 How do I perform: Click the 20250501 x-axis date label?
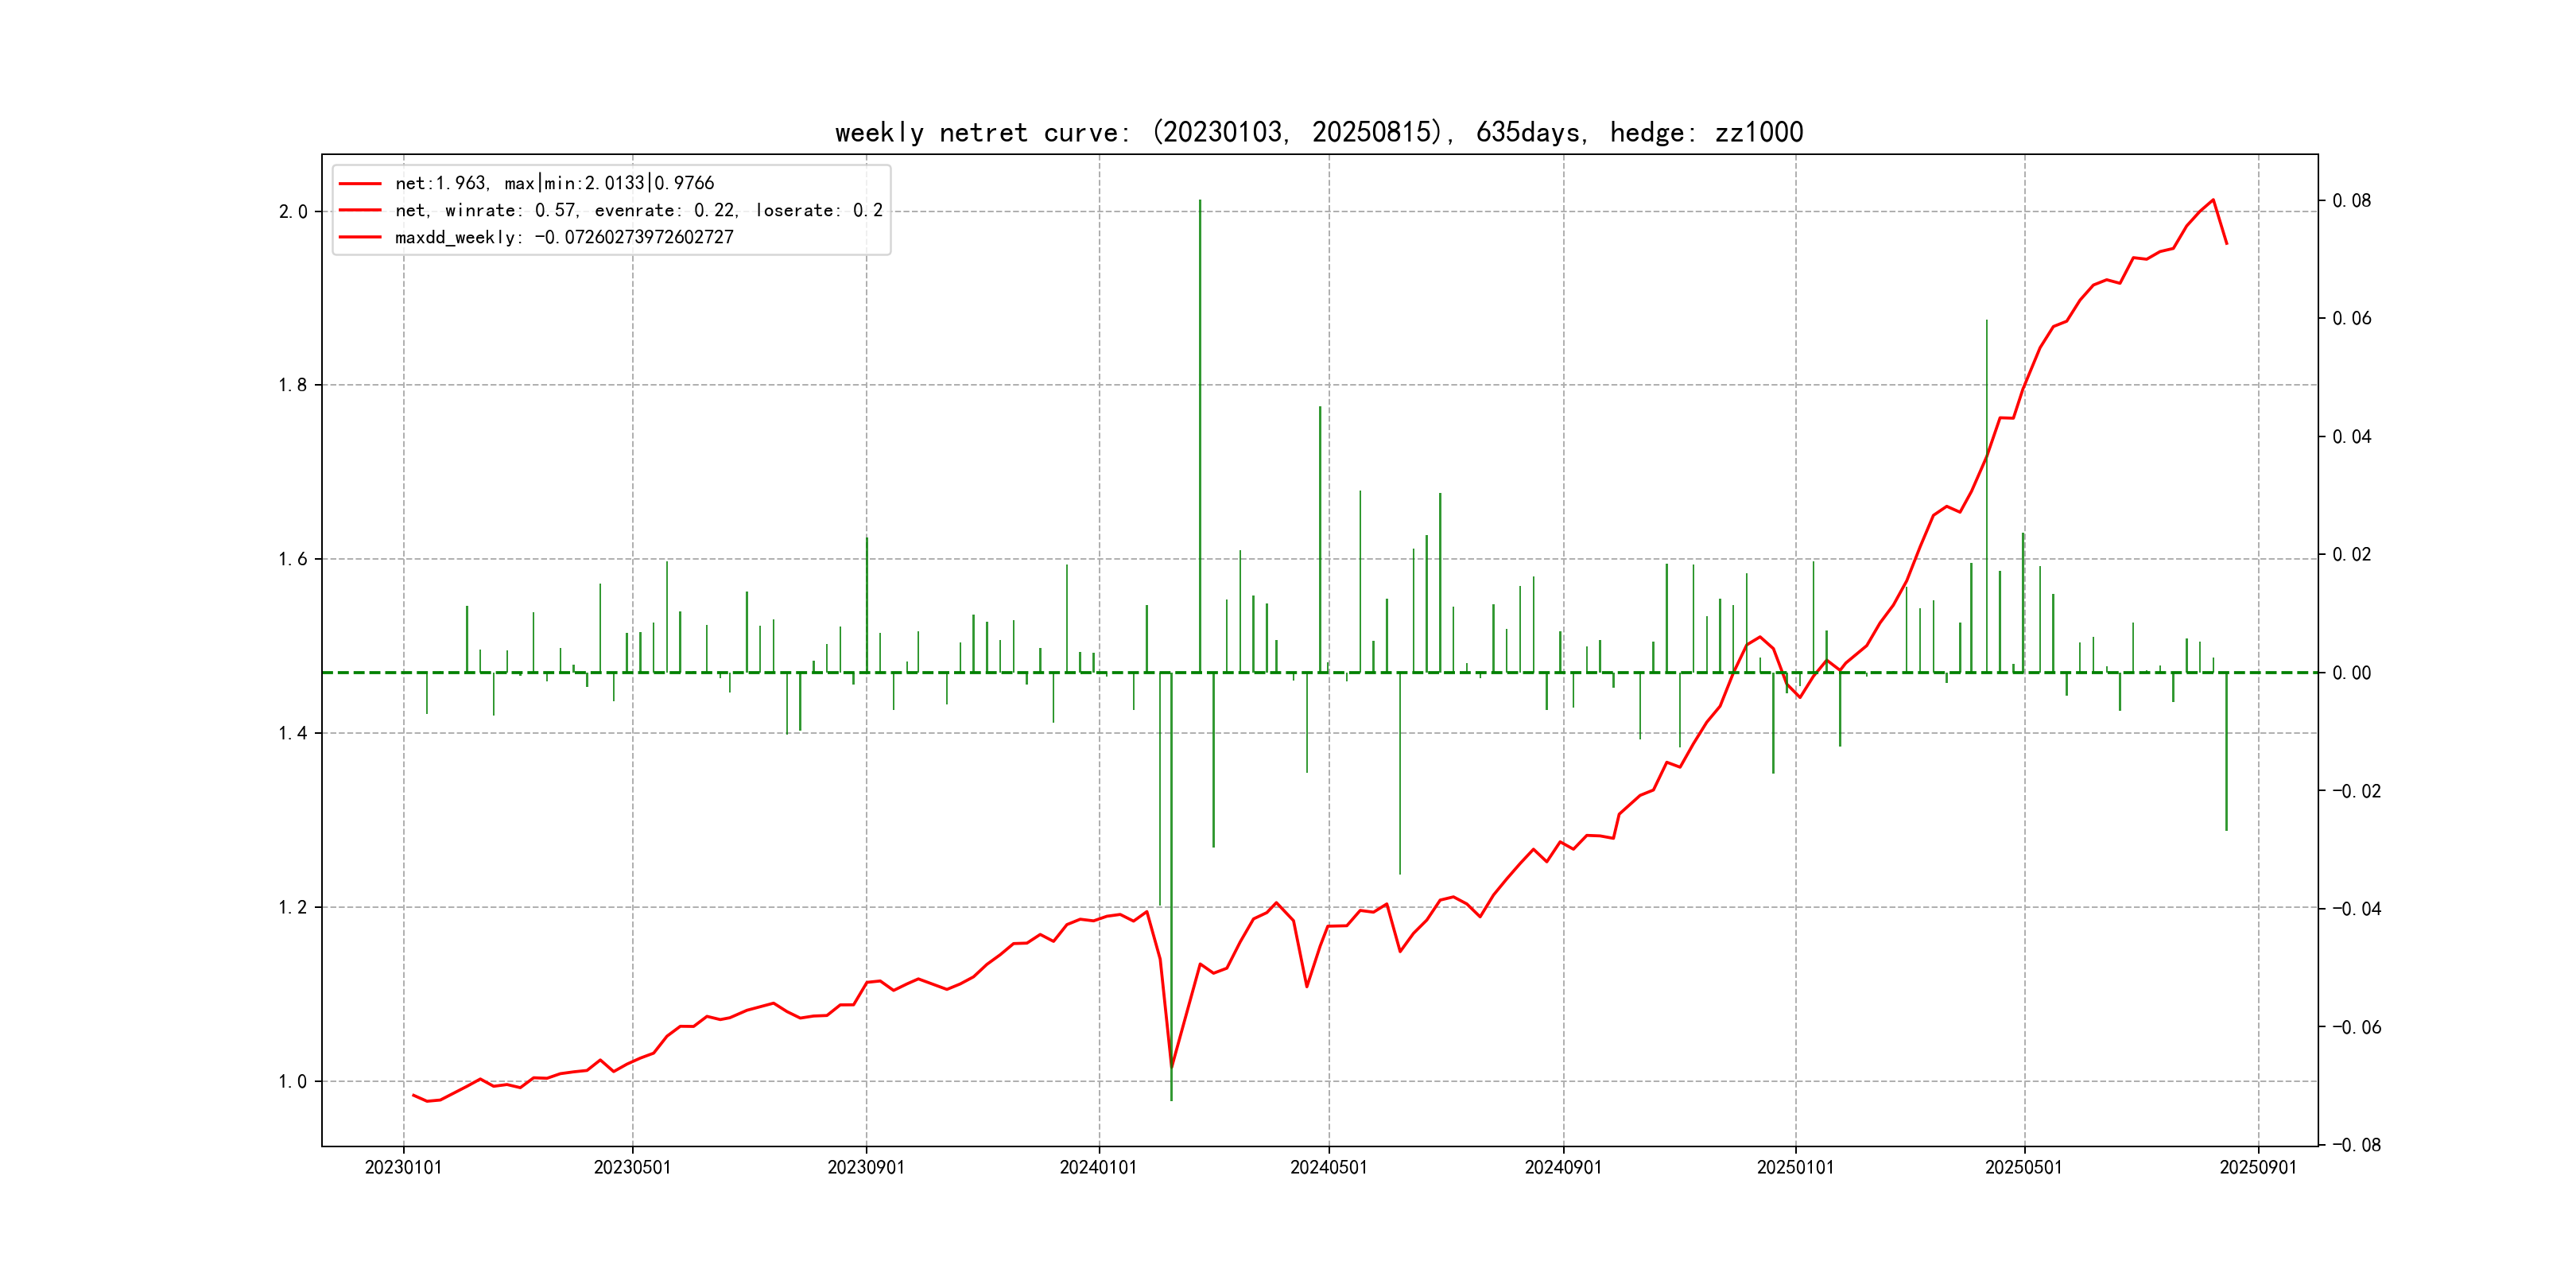pos(2023,1167)
